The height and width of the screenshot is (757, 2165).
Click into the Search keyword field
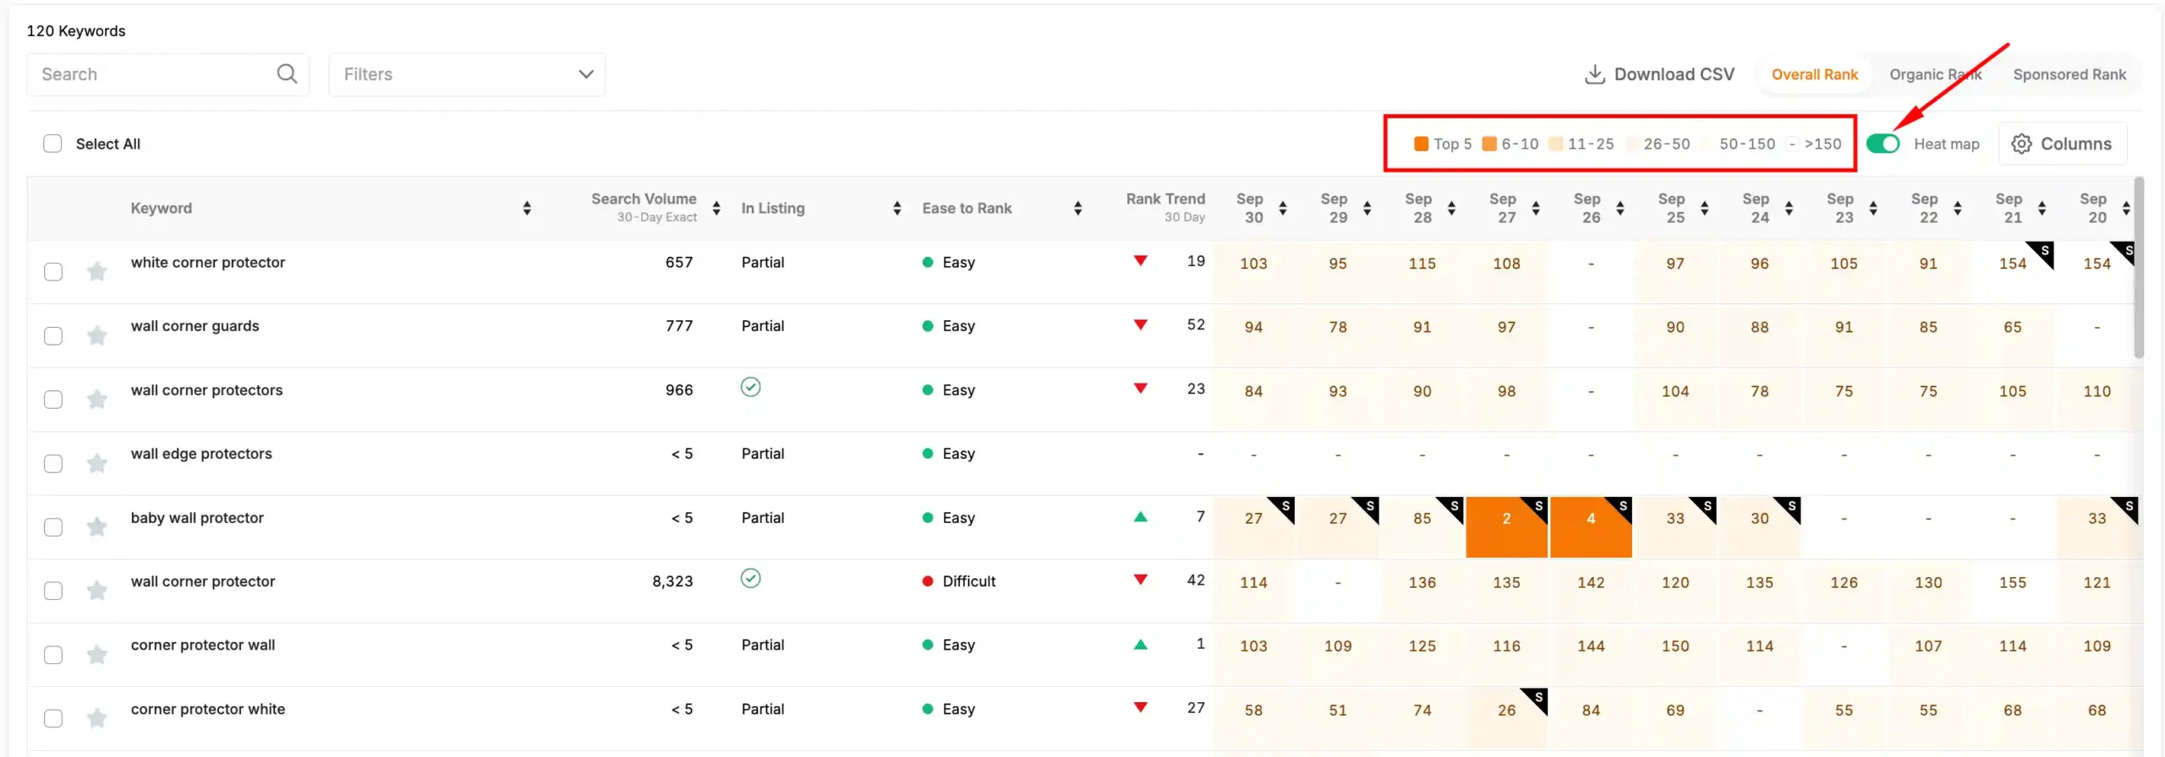(156, 74)
